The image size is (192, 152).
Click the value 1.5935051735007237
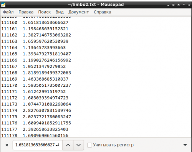point(47,85)
